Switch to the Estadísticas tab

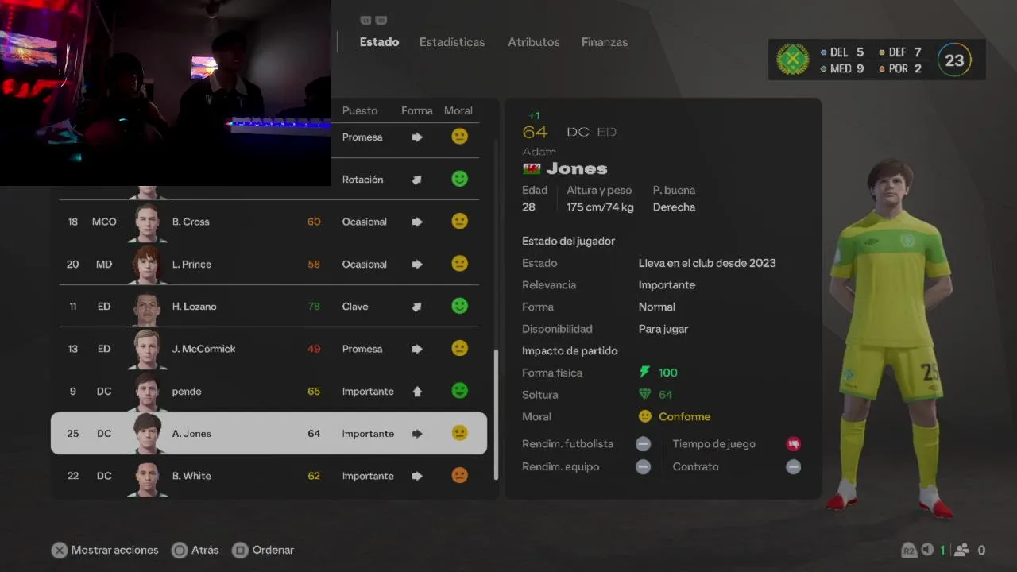452,42
